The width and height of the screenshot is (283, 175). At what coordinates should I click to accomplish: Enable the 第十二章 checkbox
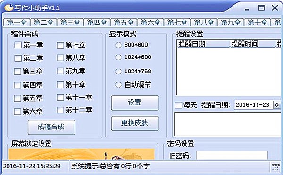coord(60,110)
